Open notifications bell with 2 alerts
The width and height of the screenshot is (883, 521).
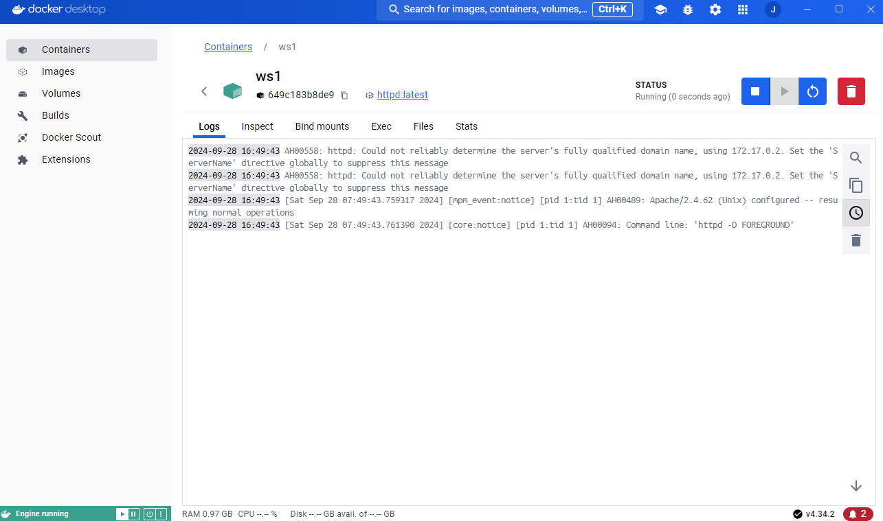858,513
